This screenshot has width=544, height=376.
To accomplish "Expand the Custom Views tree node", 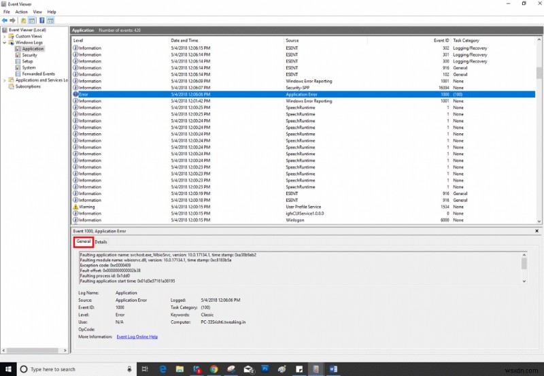I will click(5, 36).
